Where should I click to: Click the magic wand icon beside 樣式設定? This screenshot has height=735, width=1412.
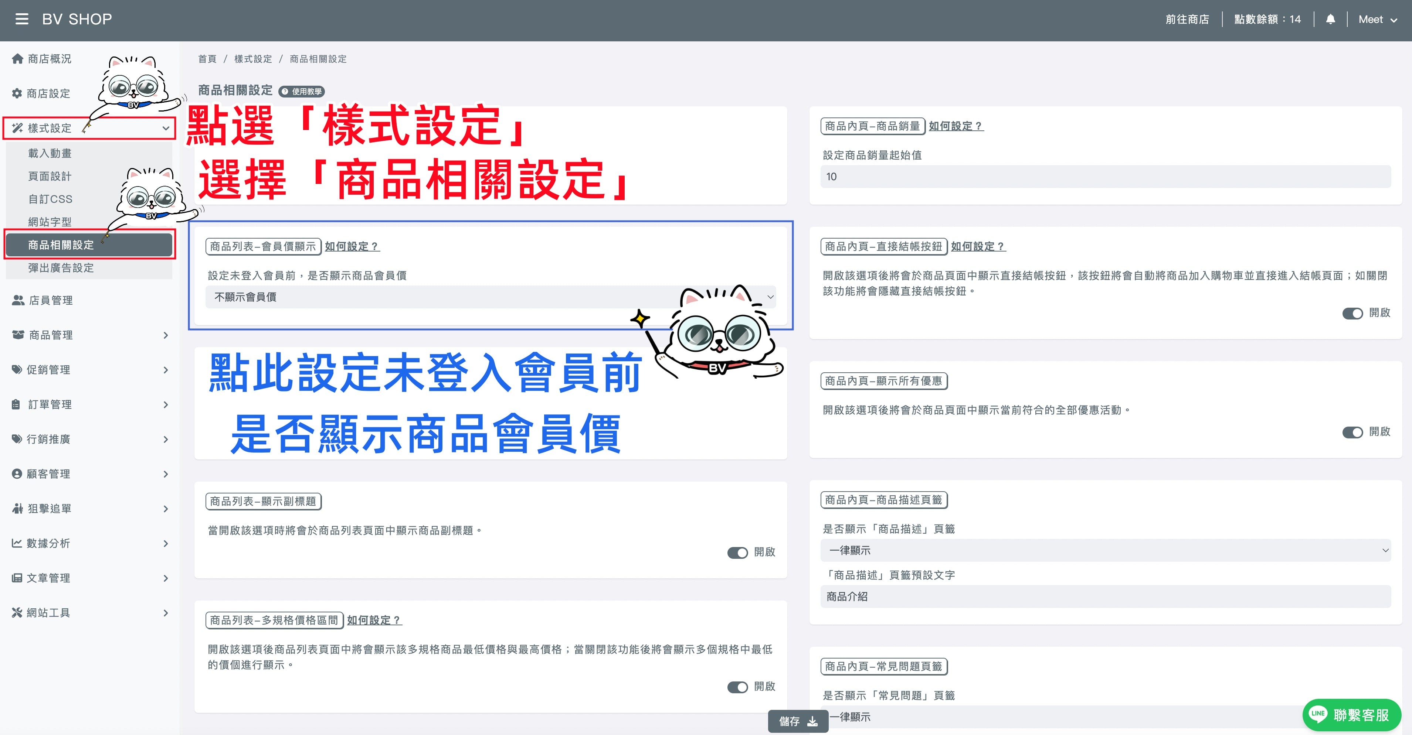click(x=17, y=128)
